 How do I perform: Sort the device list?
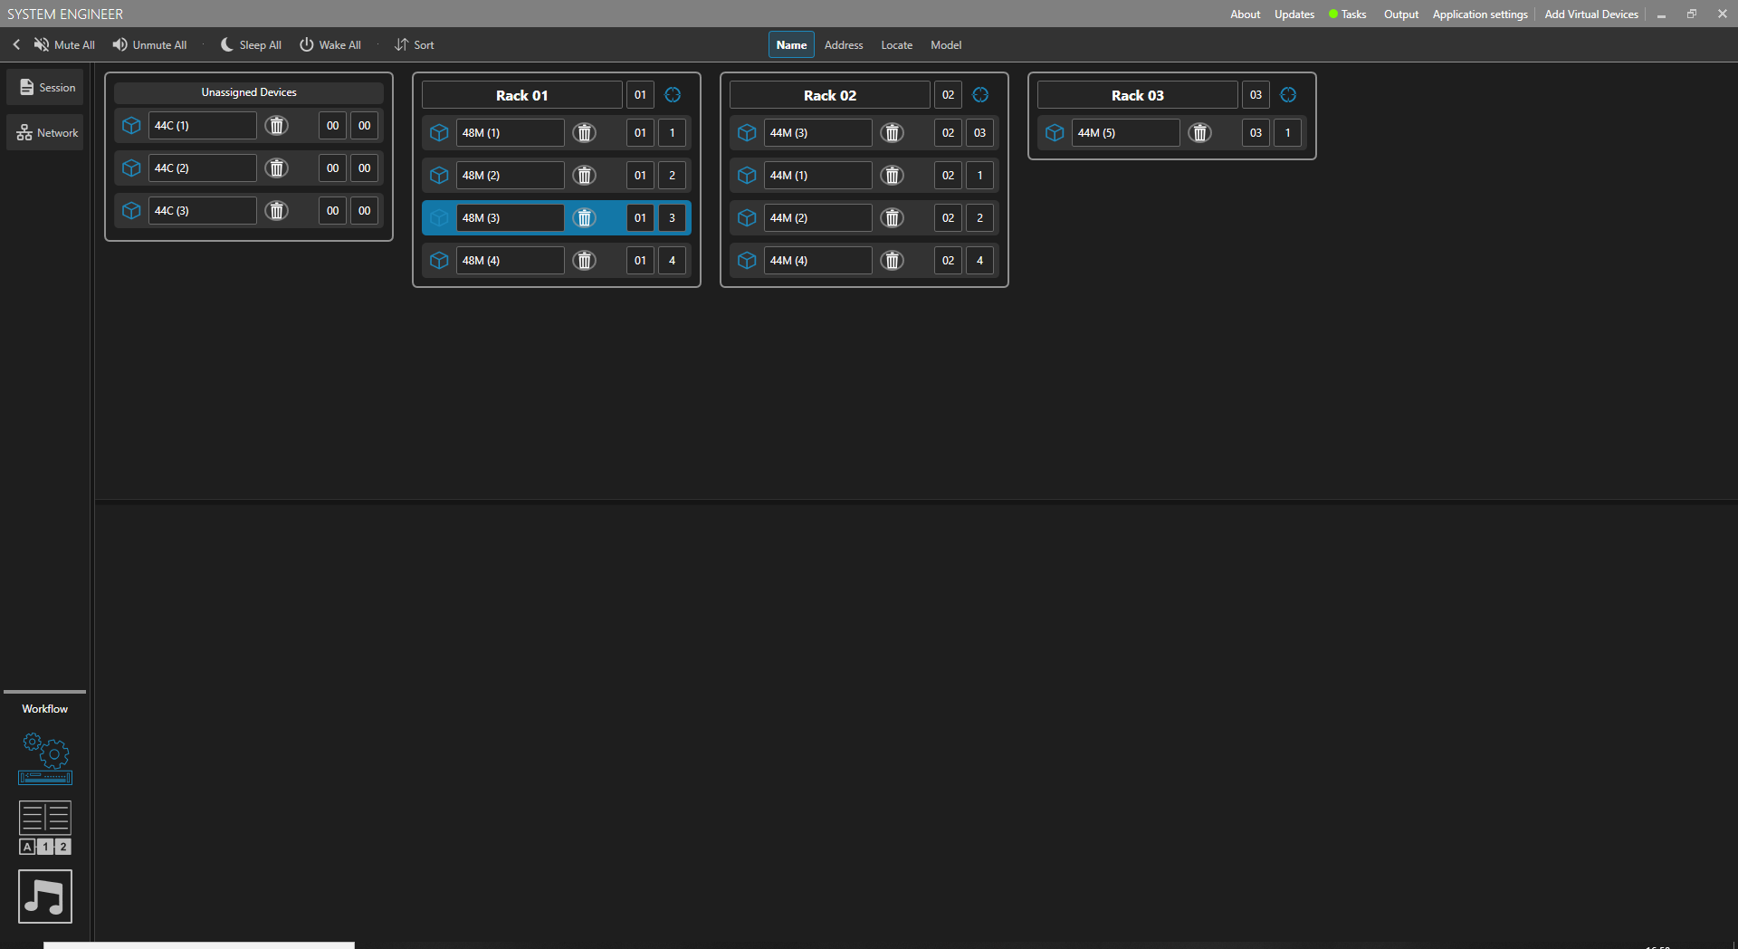coord(415,44)
